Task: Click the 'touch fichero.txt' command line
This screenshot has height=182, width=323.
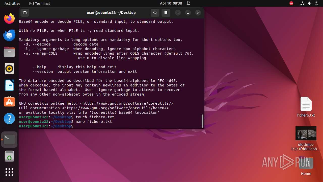Action: 95,117
